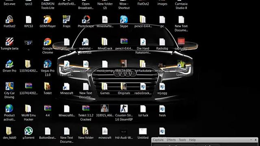
Task: Open Google Chrome from the desktop
Action: pos(48,42)
